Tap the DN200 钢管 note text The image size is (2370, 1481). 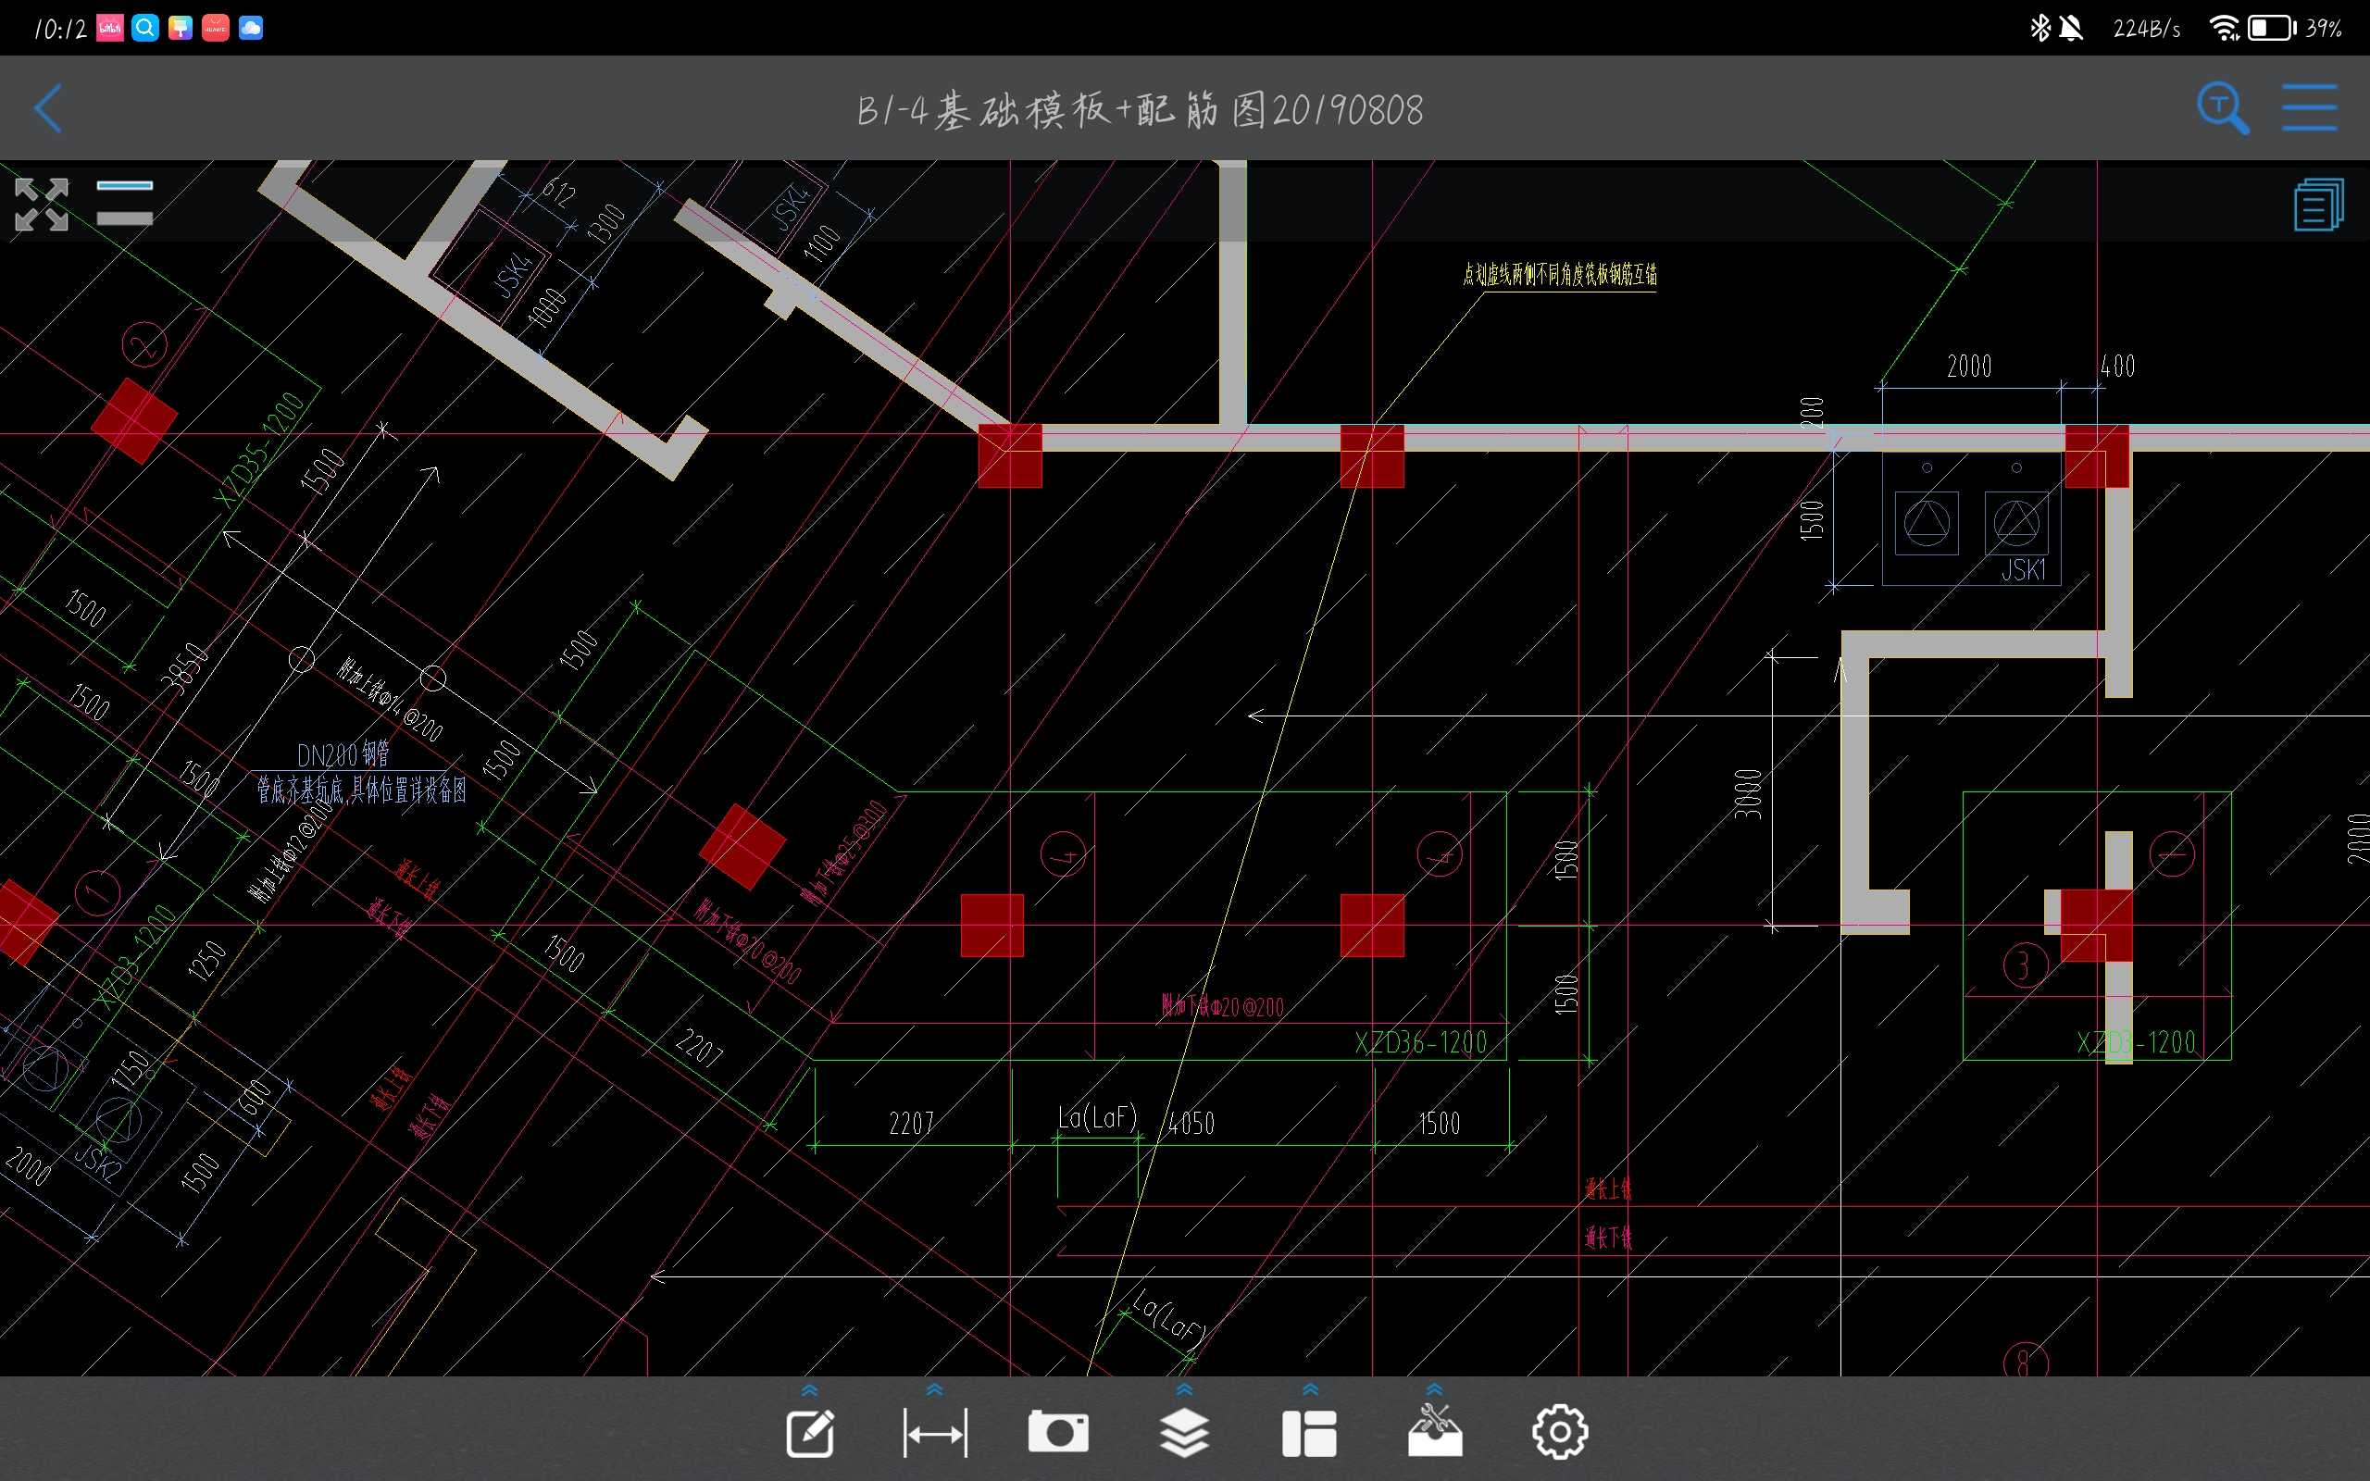click(343, 754)
